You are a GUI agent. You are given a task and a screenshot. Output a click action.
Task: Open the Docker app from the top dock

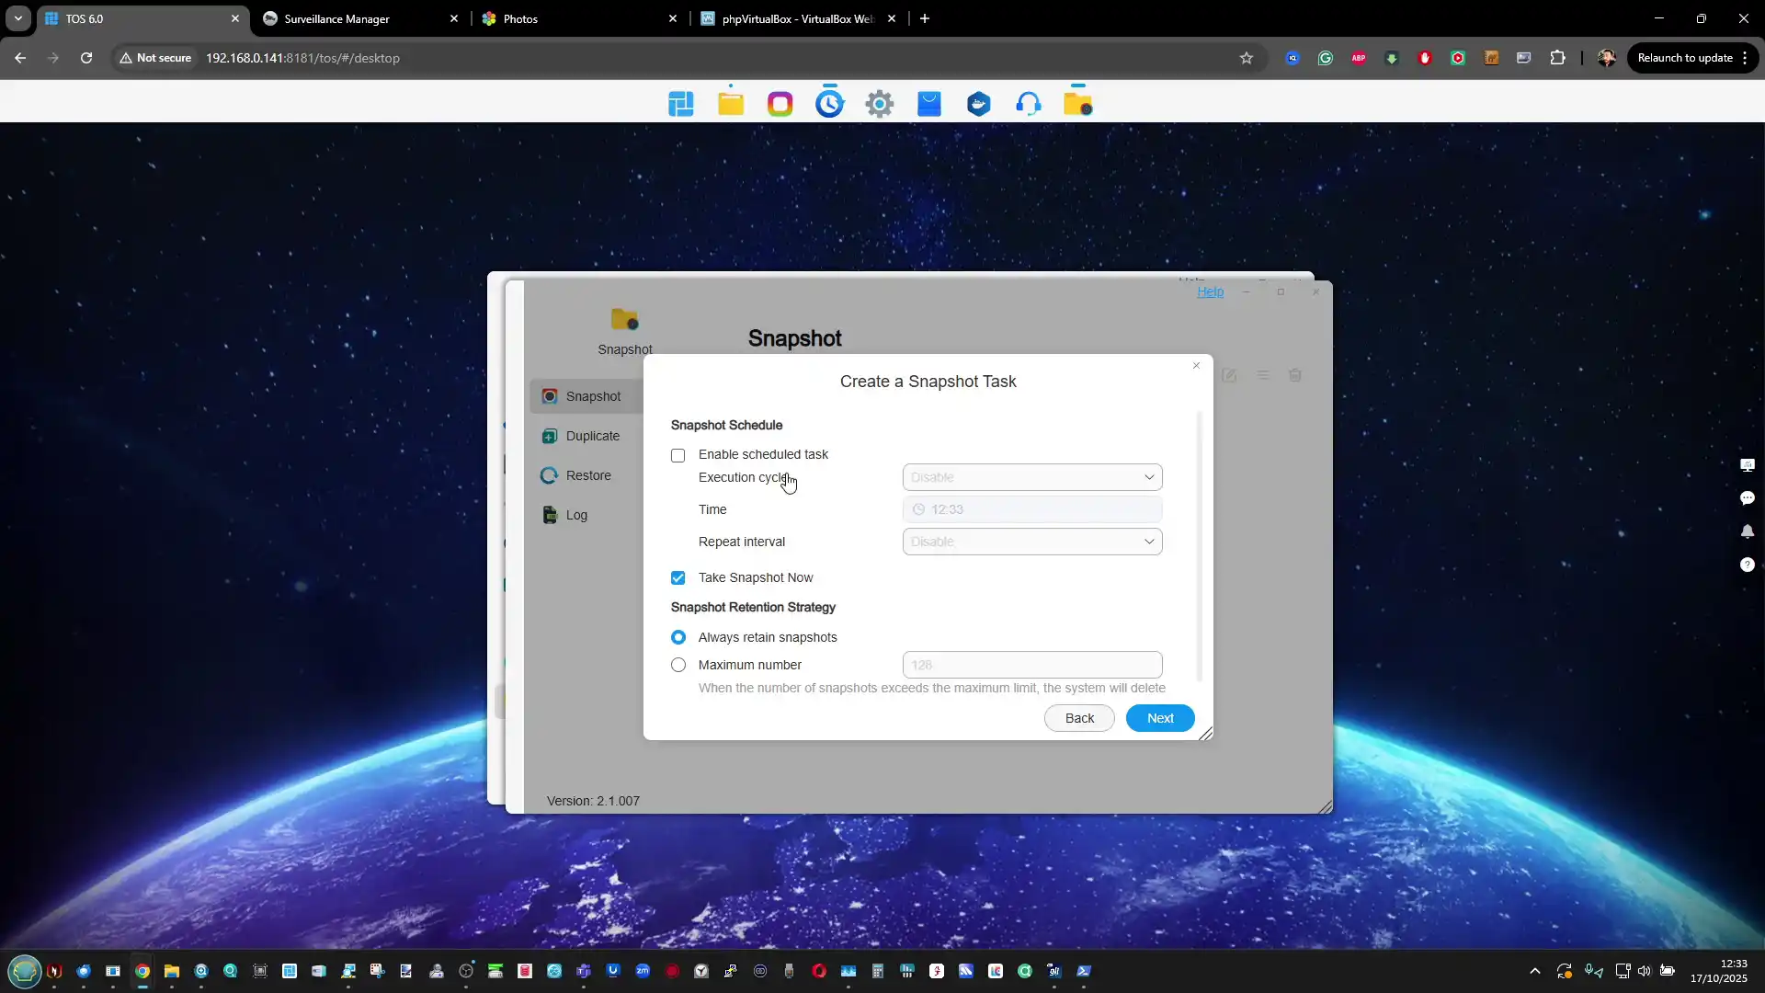[979, 104]
